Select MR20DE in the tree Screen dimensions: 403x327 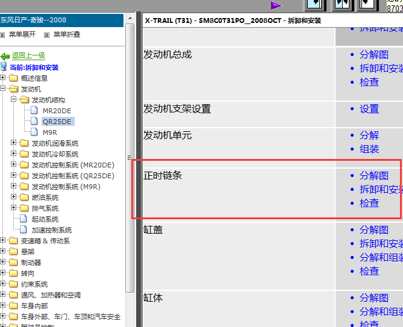(x=57, y=111)
